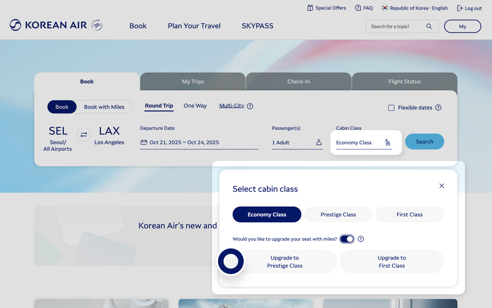The height and width of the screenshot is (308, 492).
Task: Click the Korean Air logo
Action: click(56, 25)
